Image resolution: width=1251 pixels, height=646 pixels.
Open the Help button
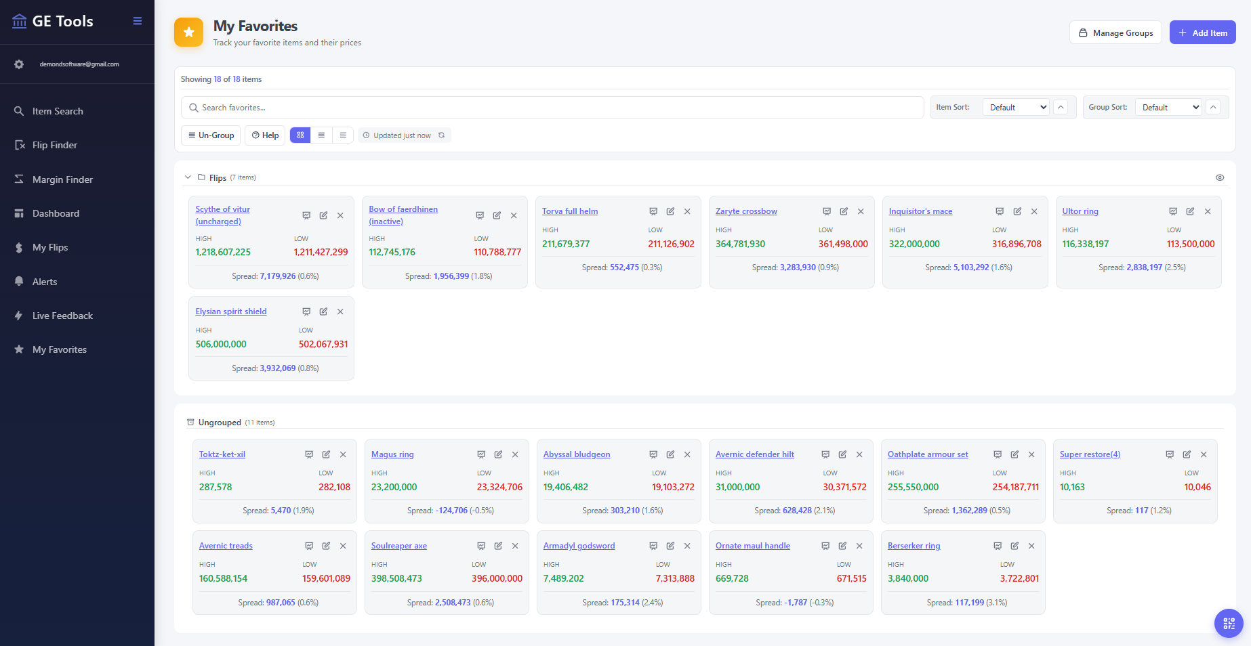pos(265,135)
